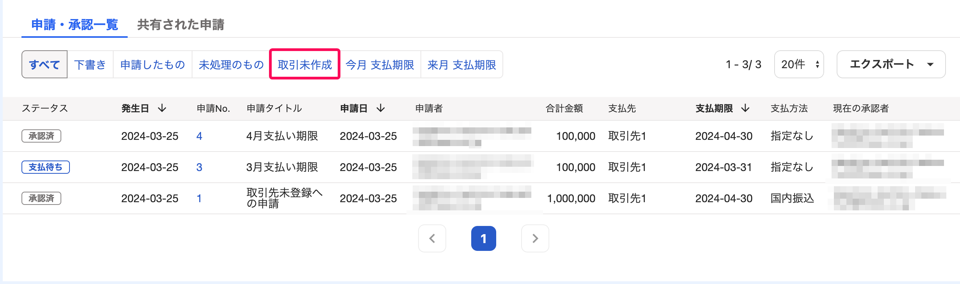
Task: Select page 1 button
Action: [484, 238]
